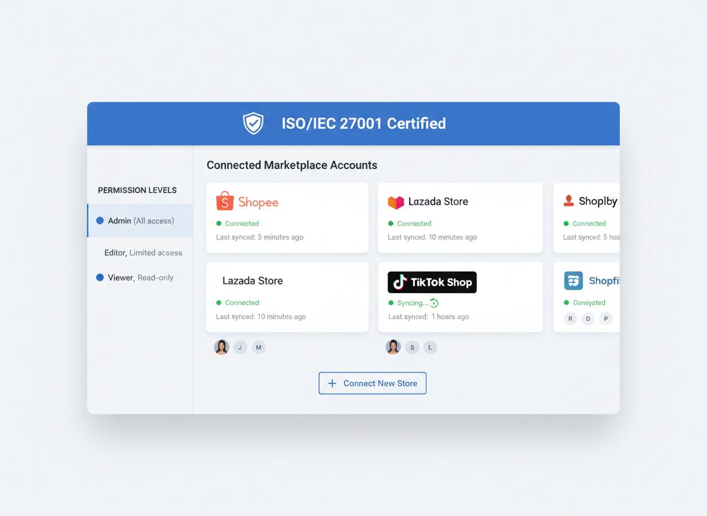Viewport: 707px width, 516px height.
Task: Select the J user avatar
Action: (x=240, y=348)
